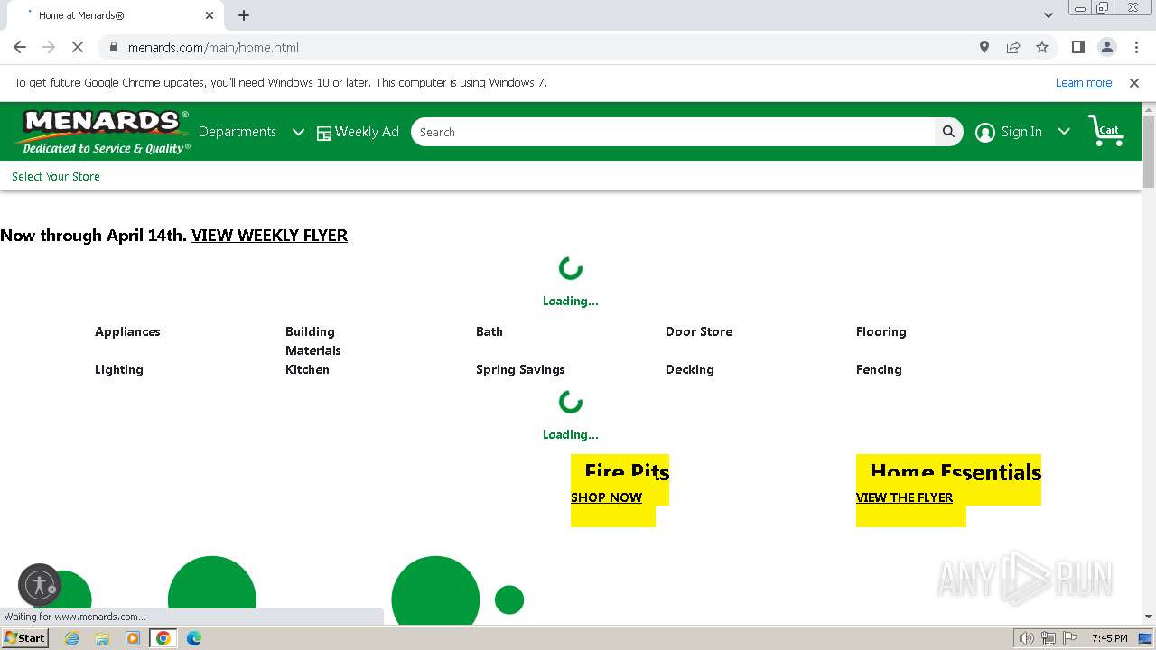Open Spring Savings category
This screenshot has height=650, width=1156.
[x=520, y=369]
